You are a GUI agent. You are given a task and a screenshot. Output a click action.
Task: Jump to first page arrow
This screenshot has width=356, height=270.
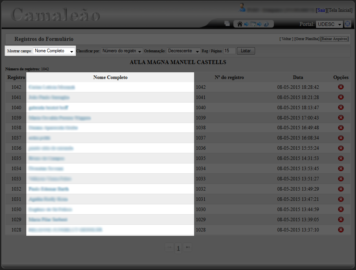click(169, 247)
